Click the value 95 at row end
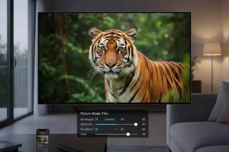The width and height of the screenshot is (229, 152). coord(143,119)
